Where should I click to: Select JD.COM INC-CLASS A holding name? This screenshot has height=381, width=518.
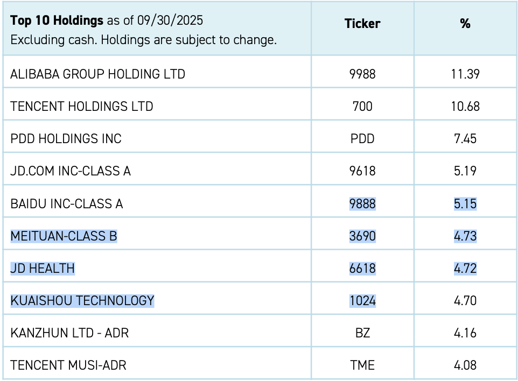point(71,171)
